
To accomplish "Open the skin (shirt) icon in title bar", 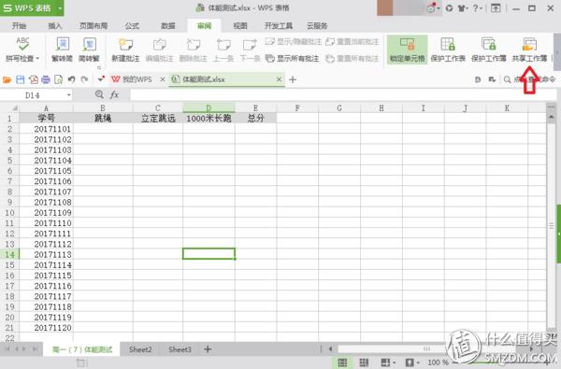I will tap(462, 7).
